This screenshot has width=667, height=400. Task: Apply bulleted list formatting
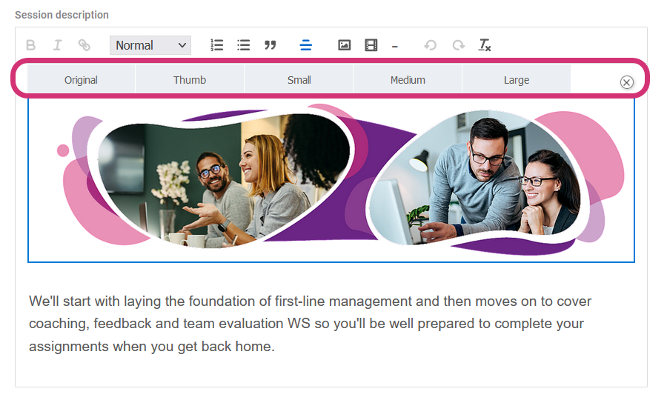click(243, 45)
